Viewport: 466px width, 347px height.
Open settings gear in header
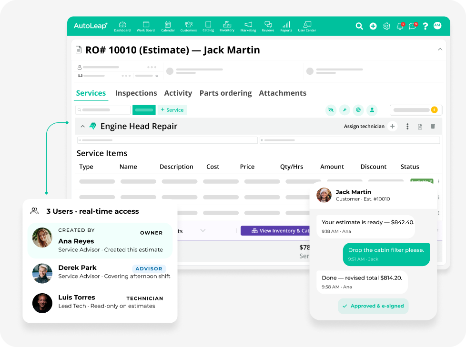pyautogui.click(x=386, y=26)
